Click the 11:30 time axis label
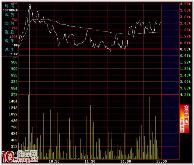The image size is (194, 165). pyautogui.click(x=90, y=161)
